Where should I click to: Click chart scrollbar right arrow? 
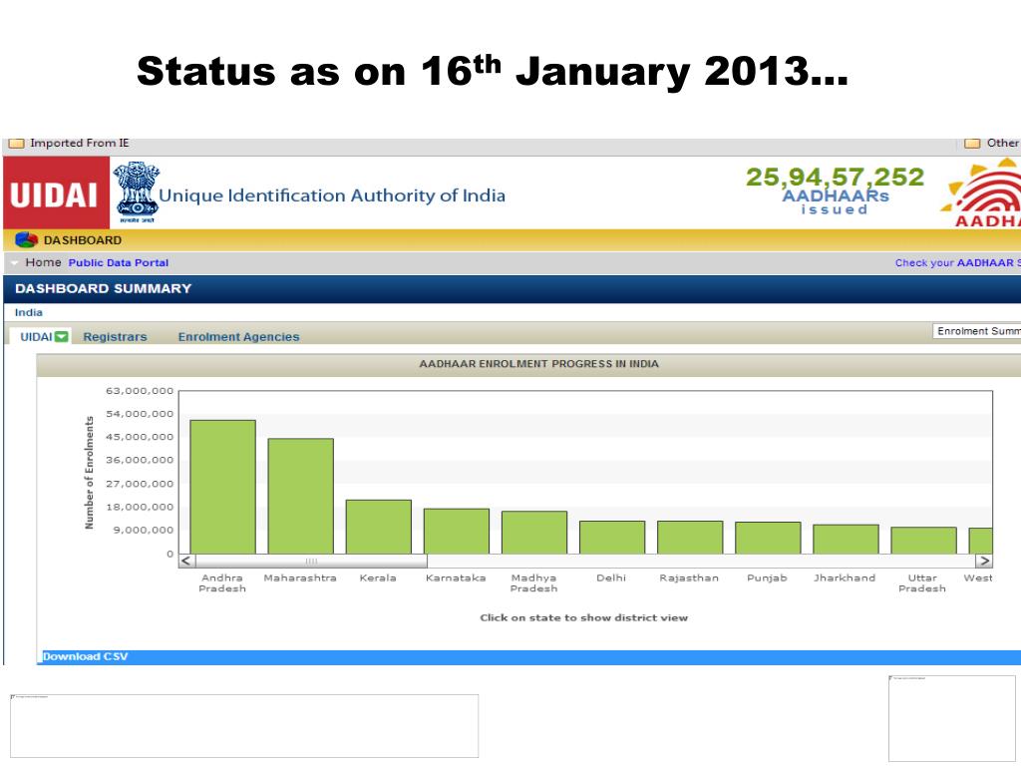(984, 561)
